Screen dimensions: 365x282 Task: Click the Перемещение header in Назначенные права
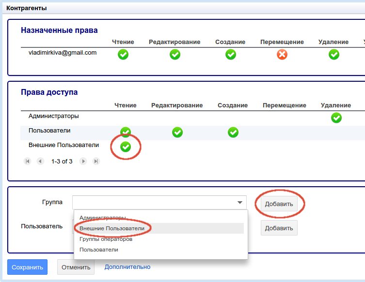tap(282, 42)
